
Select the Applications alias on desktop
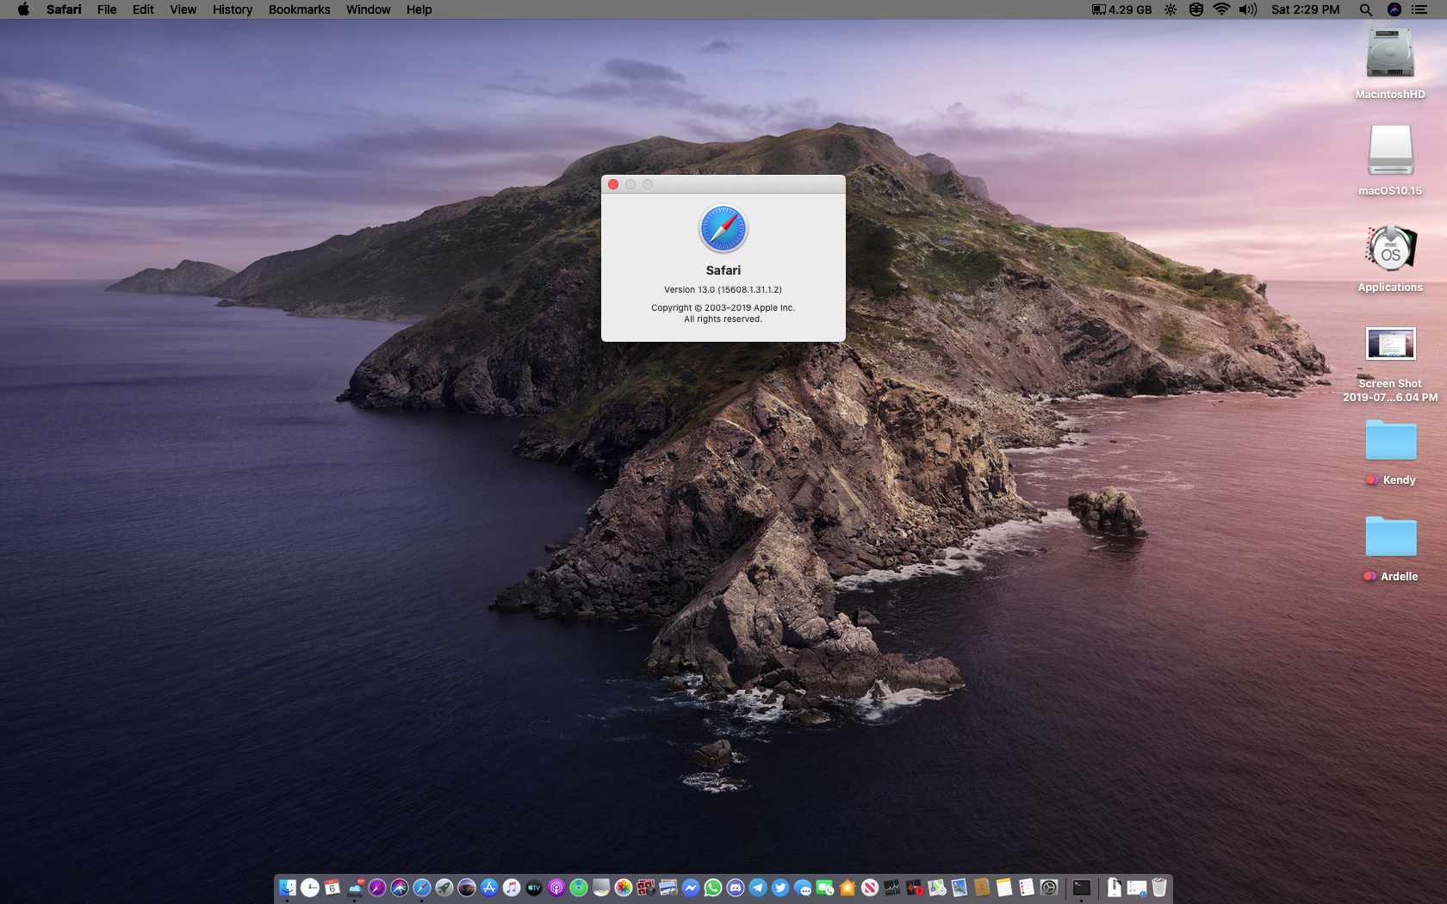1390,247
